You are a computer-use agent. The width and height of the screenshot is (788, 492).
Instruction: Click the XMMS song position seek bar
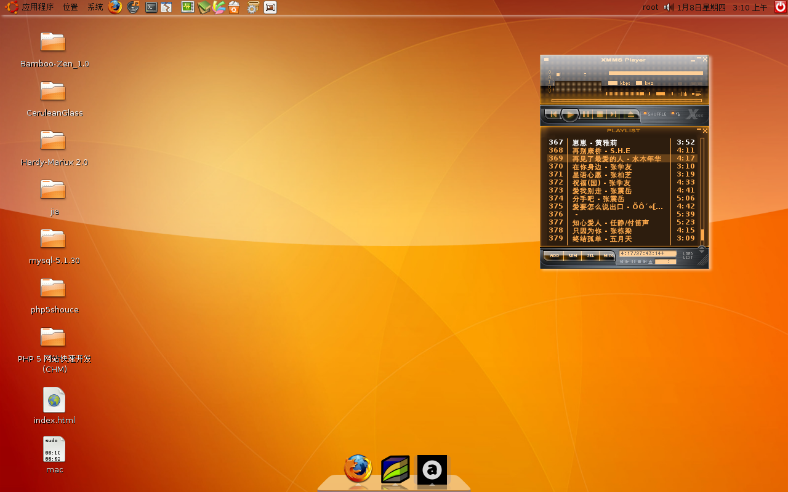coord(627,100)
